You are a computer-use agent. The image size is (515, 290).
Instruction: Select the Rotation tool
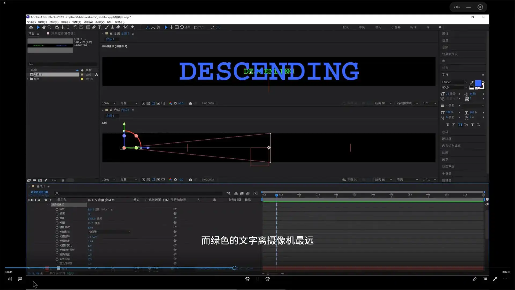click(75, 27)
